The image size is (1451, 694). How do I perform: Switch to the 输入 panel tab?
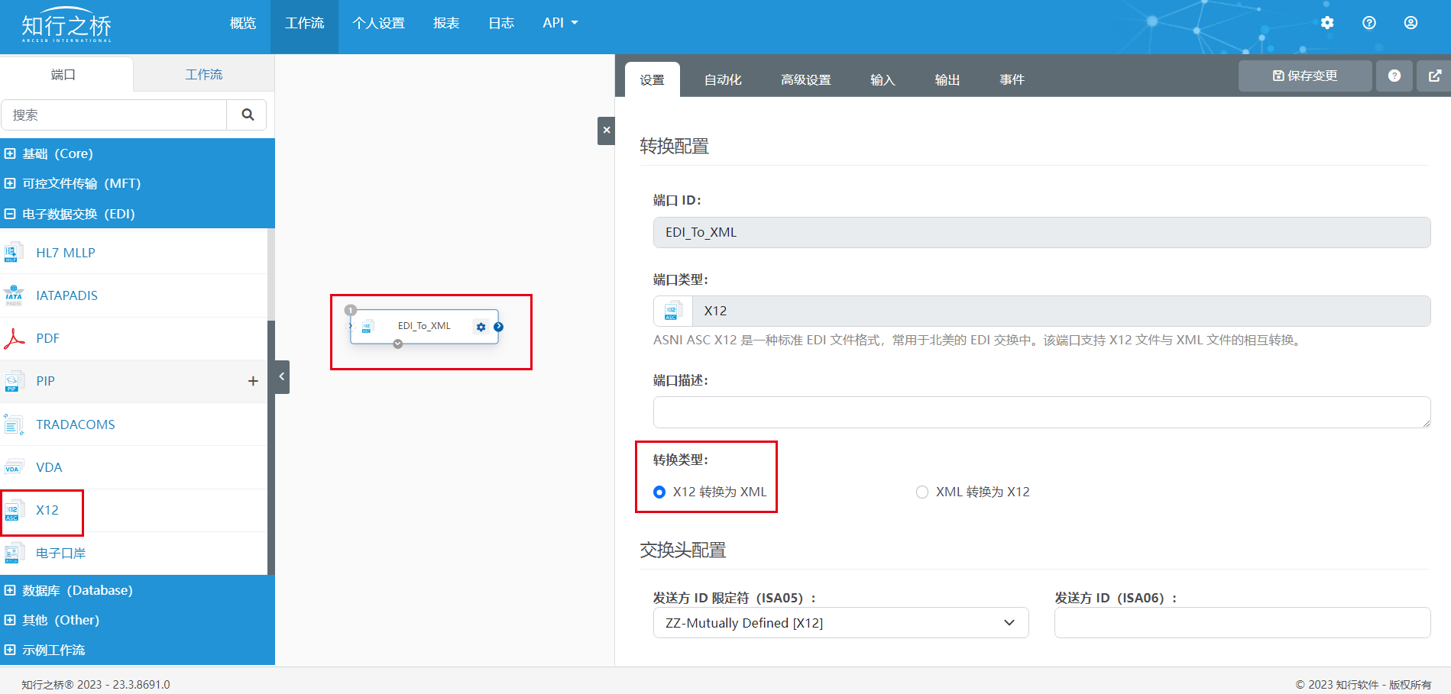(883, 79)
